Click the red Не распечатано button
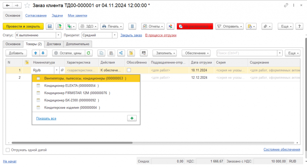Screen dimensions: 307x167 (x=195, y=26)
